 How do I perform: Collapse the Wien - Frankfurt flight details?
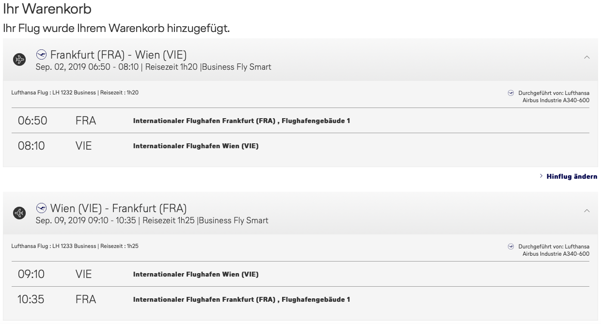[587, 211]
